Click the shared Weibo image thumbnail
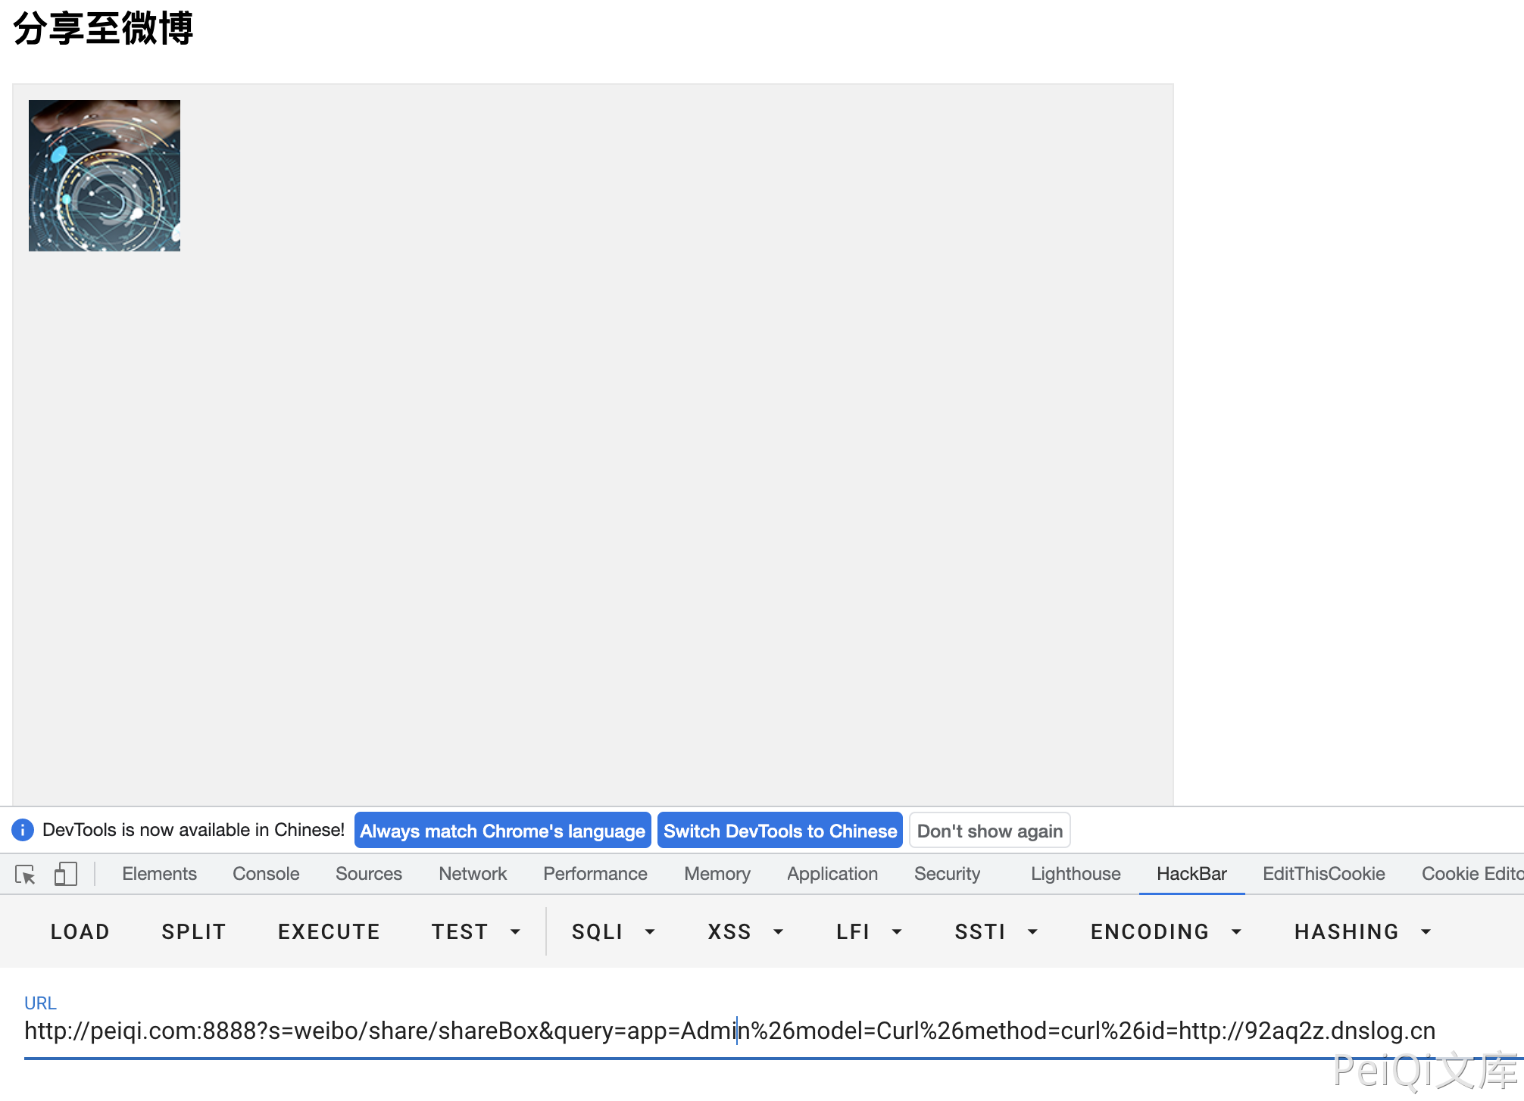The image size is (1524, 1101). (105, 176)
